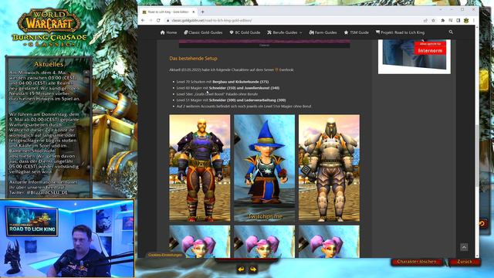Share this page via the share icon
This screenshot has height=278, width=494.
coord(425,20)
